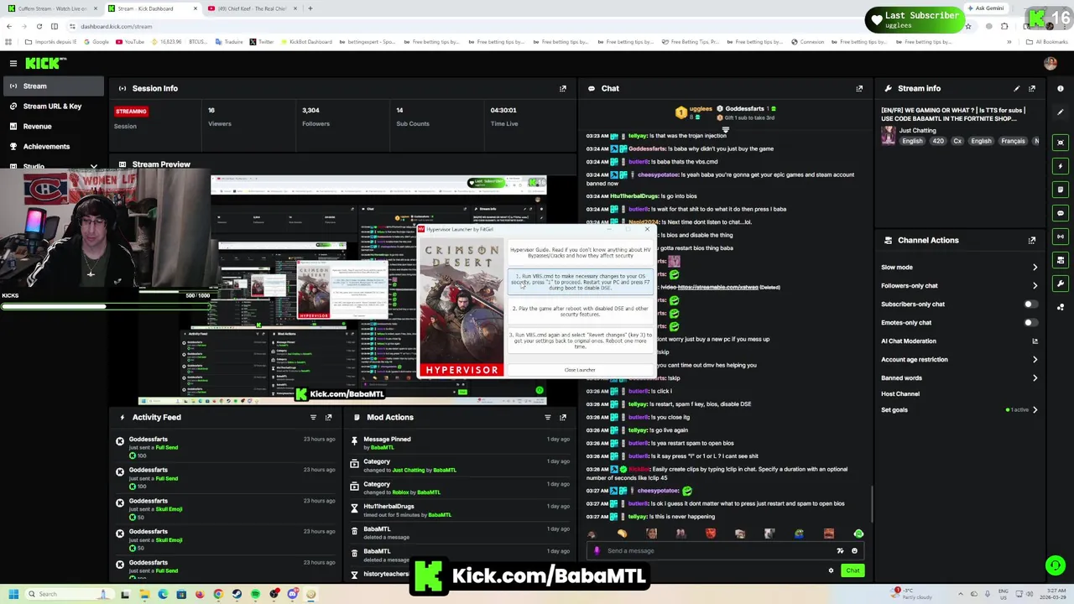Switch to Chief Keef YouTube tab

coord(252,8)
